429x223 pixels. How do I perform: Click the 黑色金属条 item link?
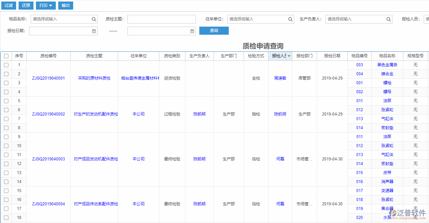tap(387, 65)
